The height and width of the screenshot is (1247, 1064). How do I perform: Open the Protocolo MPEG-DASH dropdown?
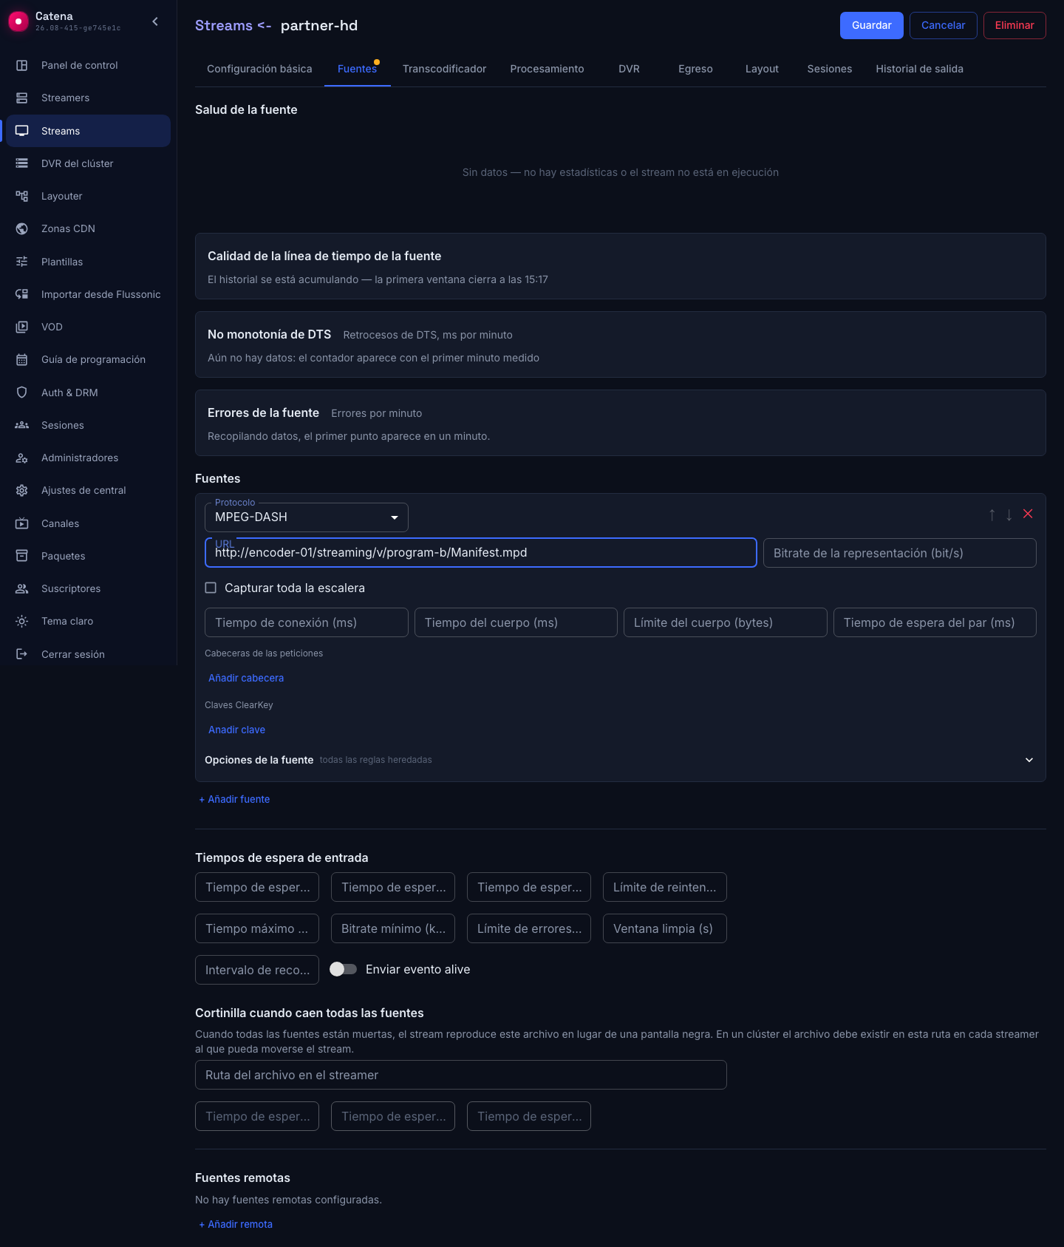pos(307,517)
